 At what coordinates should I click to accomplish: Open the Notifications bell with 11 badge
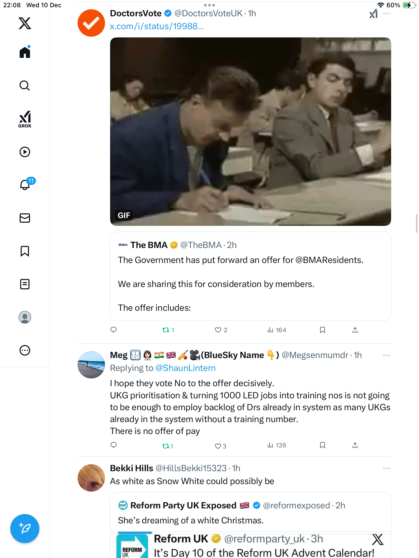[25, 184]
